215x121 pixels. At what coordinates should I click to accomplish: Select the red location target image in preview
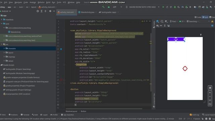(185, 69)
